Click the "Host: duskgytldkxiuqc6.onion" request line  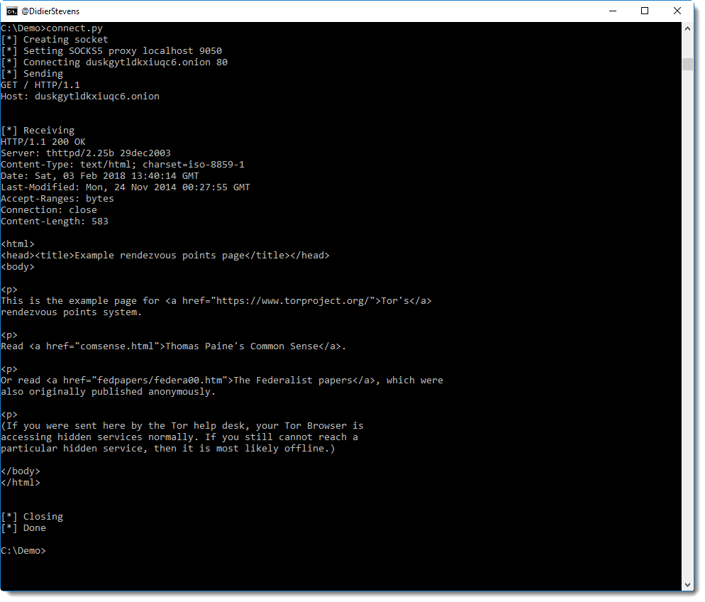(80, 97)
